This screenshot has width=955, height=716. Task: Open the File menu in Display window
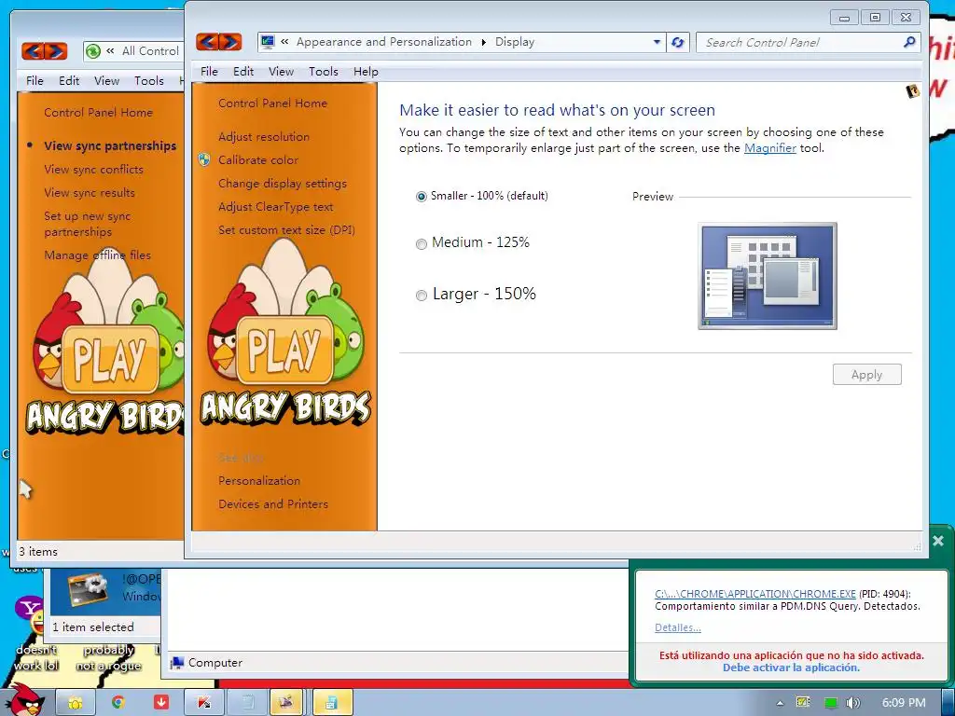(x=209, y=72)
